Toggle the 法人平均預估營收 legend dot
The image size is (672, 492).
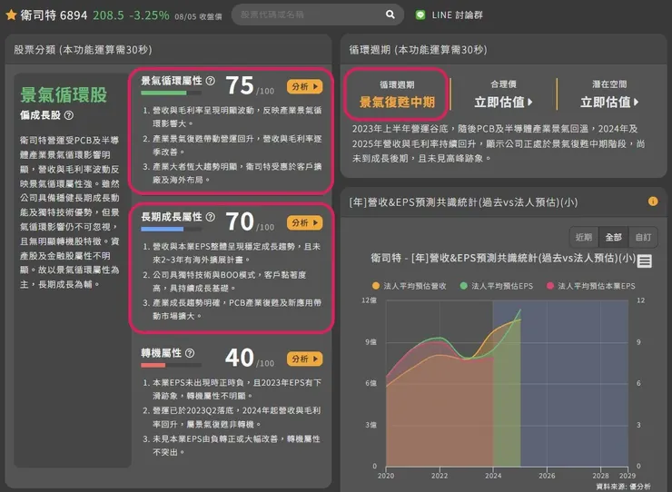(376, 286)
